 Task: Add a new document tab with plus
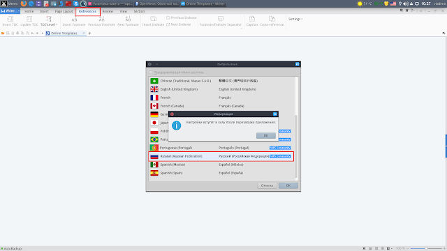coord(89,33)
